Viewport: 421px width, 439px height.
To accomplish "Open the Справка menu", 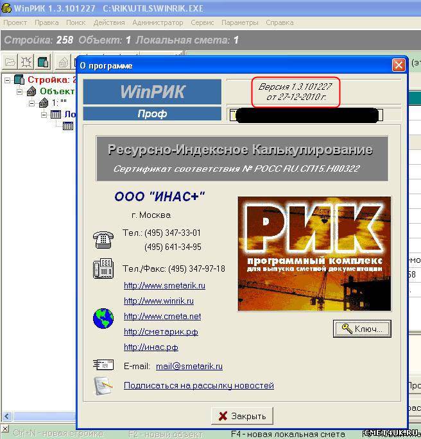I will (279, 22).
